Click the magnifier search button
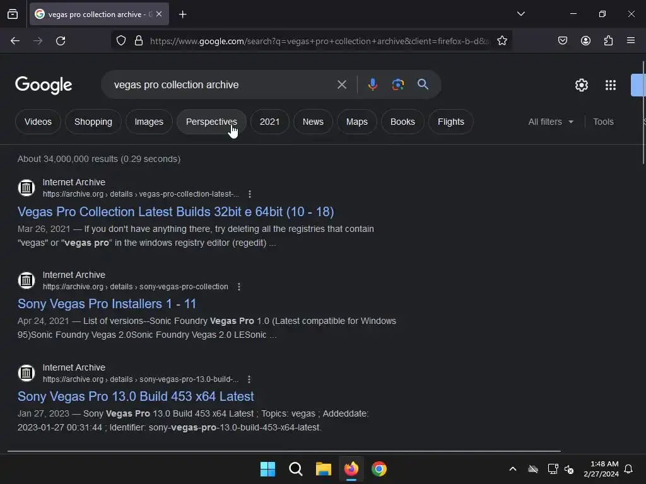The width and height of the screenshot is (646, 484). pos(423,85)
